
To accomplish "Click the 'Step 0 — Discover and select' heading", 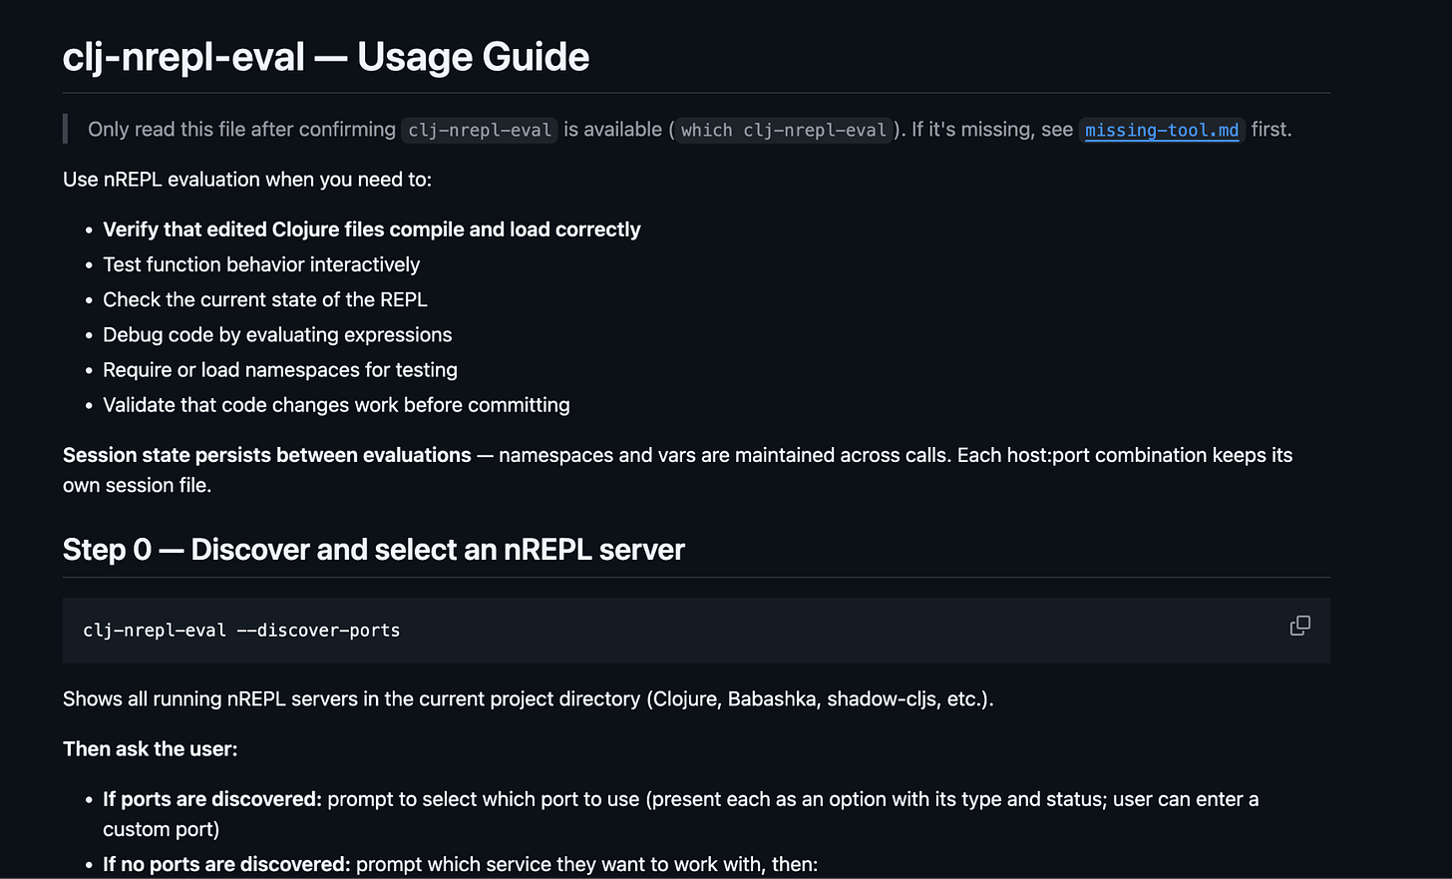I will [x=374, y=550].
